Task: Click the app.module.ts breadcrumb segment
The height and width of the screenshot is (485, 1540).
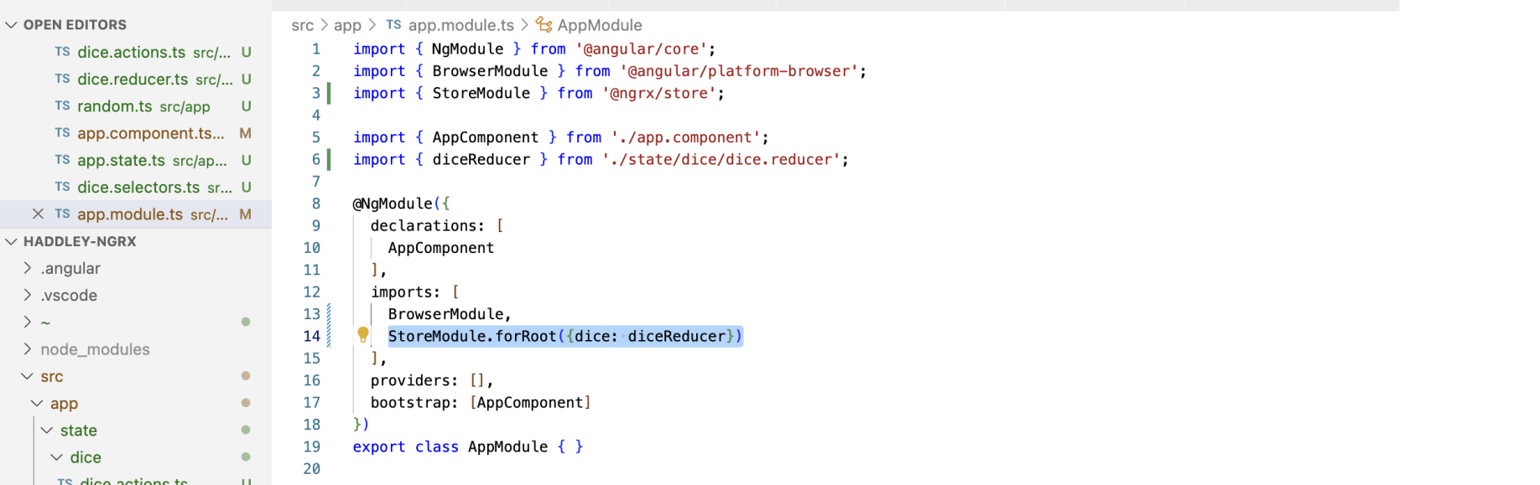Action: tap(461, 25)
